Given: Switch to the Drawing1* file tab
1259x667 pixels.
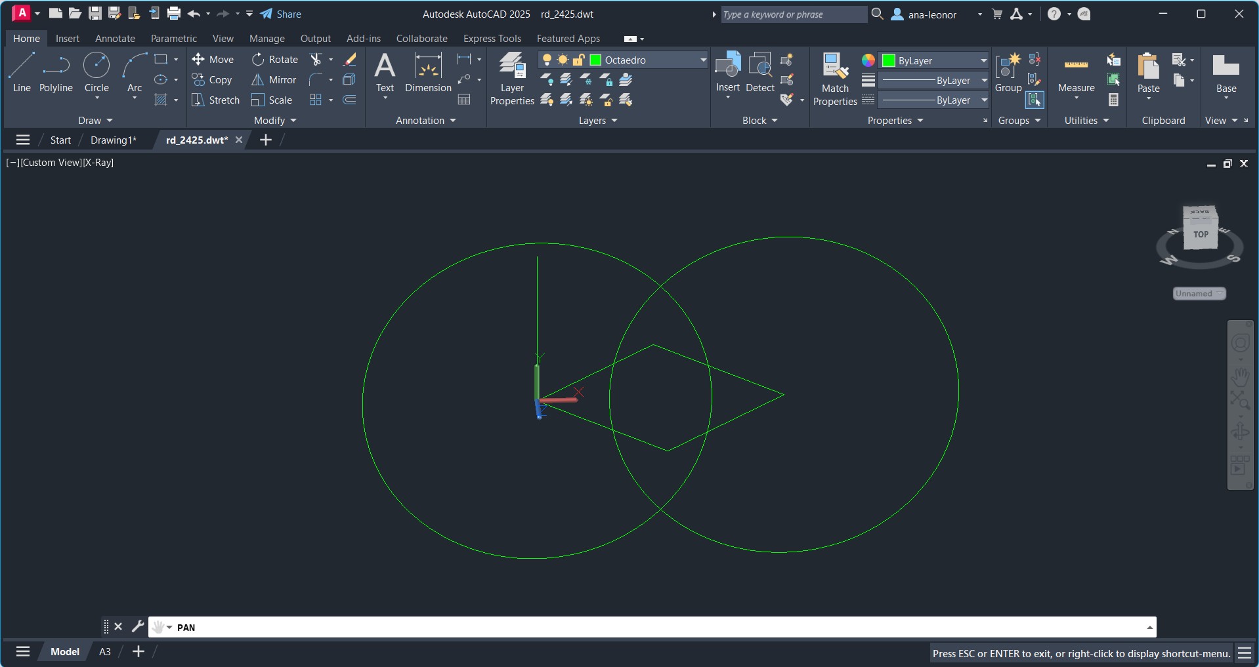Looking at the screenshot, I should coord(114,140).
